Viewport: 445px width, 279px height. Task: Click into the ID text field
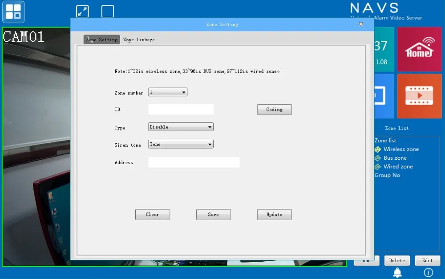click(181, 110)
